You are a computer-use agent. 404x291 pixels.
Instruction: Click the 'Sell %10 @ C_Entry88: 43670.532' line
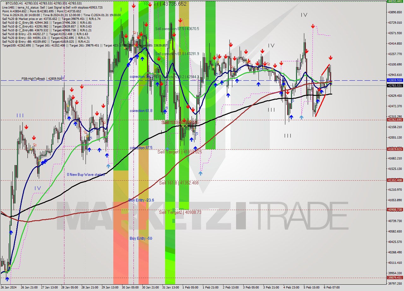[47, 30]
